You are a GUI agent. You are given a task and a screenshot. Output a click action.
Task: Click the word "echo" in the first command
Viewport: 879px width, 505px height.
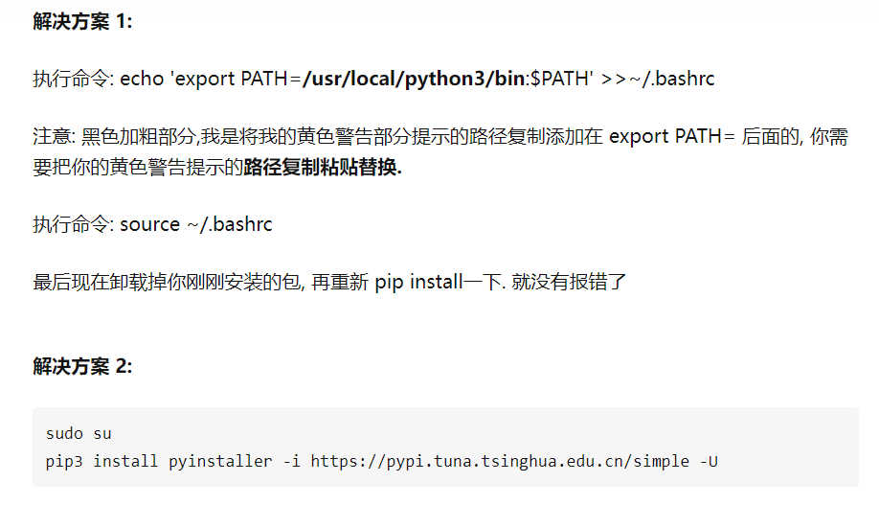click(142, 79)
